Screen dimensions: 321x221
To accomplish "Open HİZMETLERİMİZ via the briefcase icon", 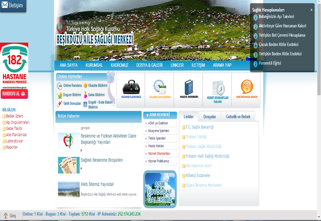I will pyautogui.click(x=130, y=88).
